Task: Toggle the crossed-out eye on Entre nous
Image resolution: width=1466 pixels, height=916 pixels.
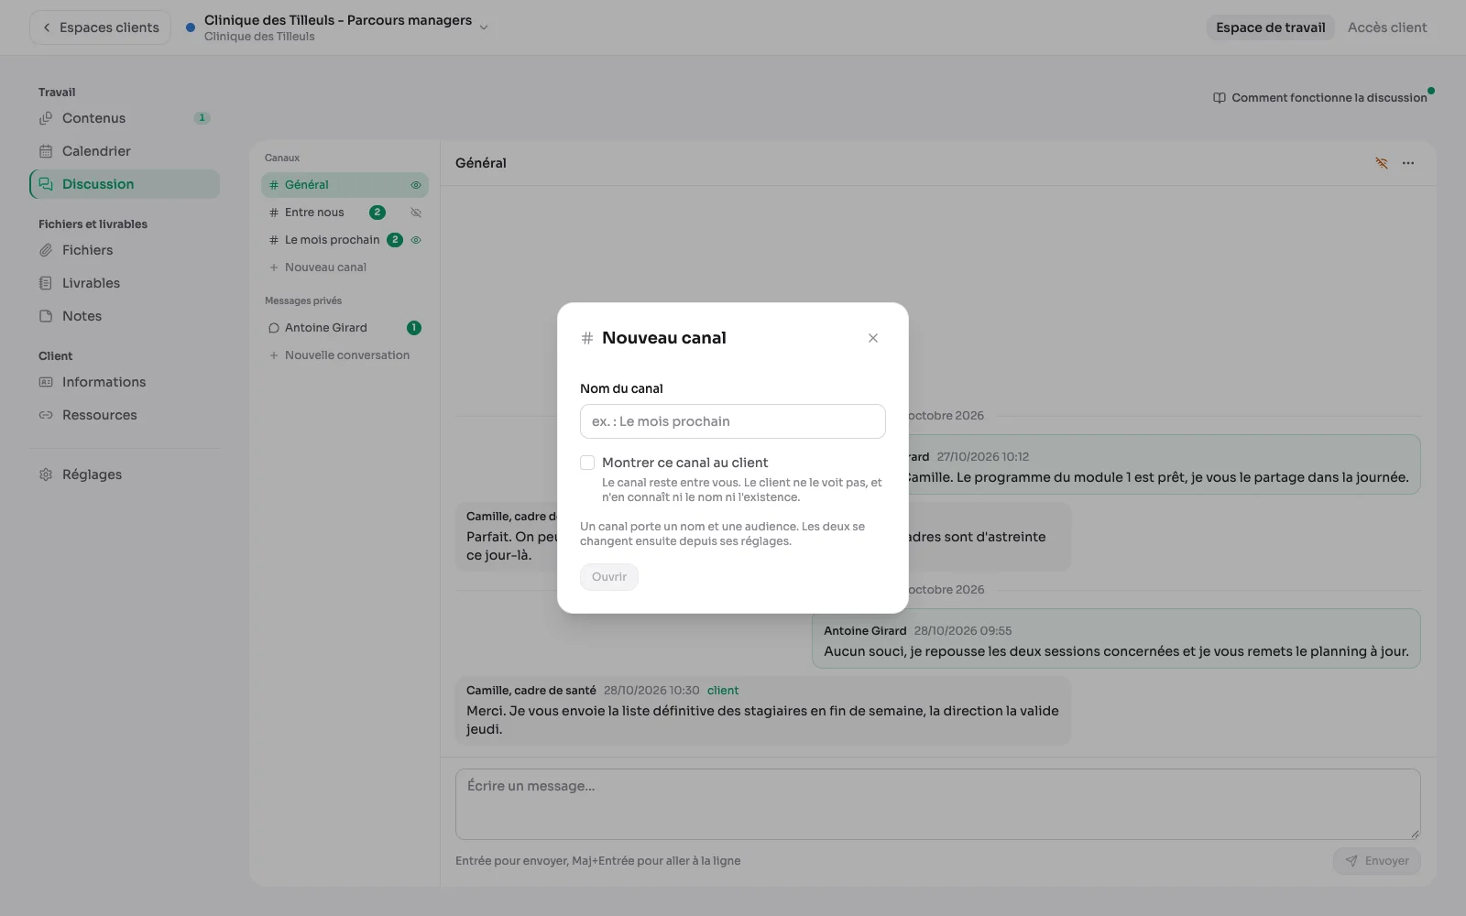Action: 416,213
